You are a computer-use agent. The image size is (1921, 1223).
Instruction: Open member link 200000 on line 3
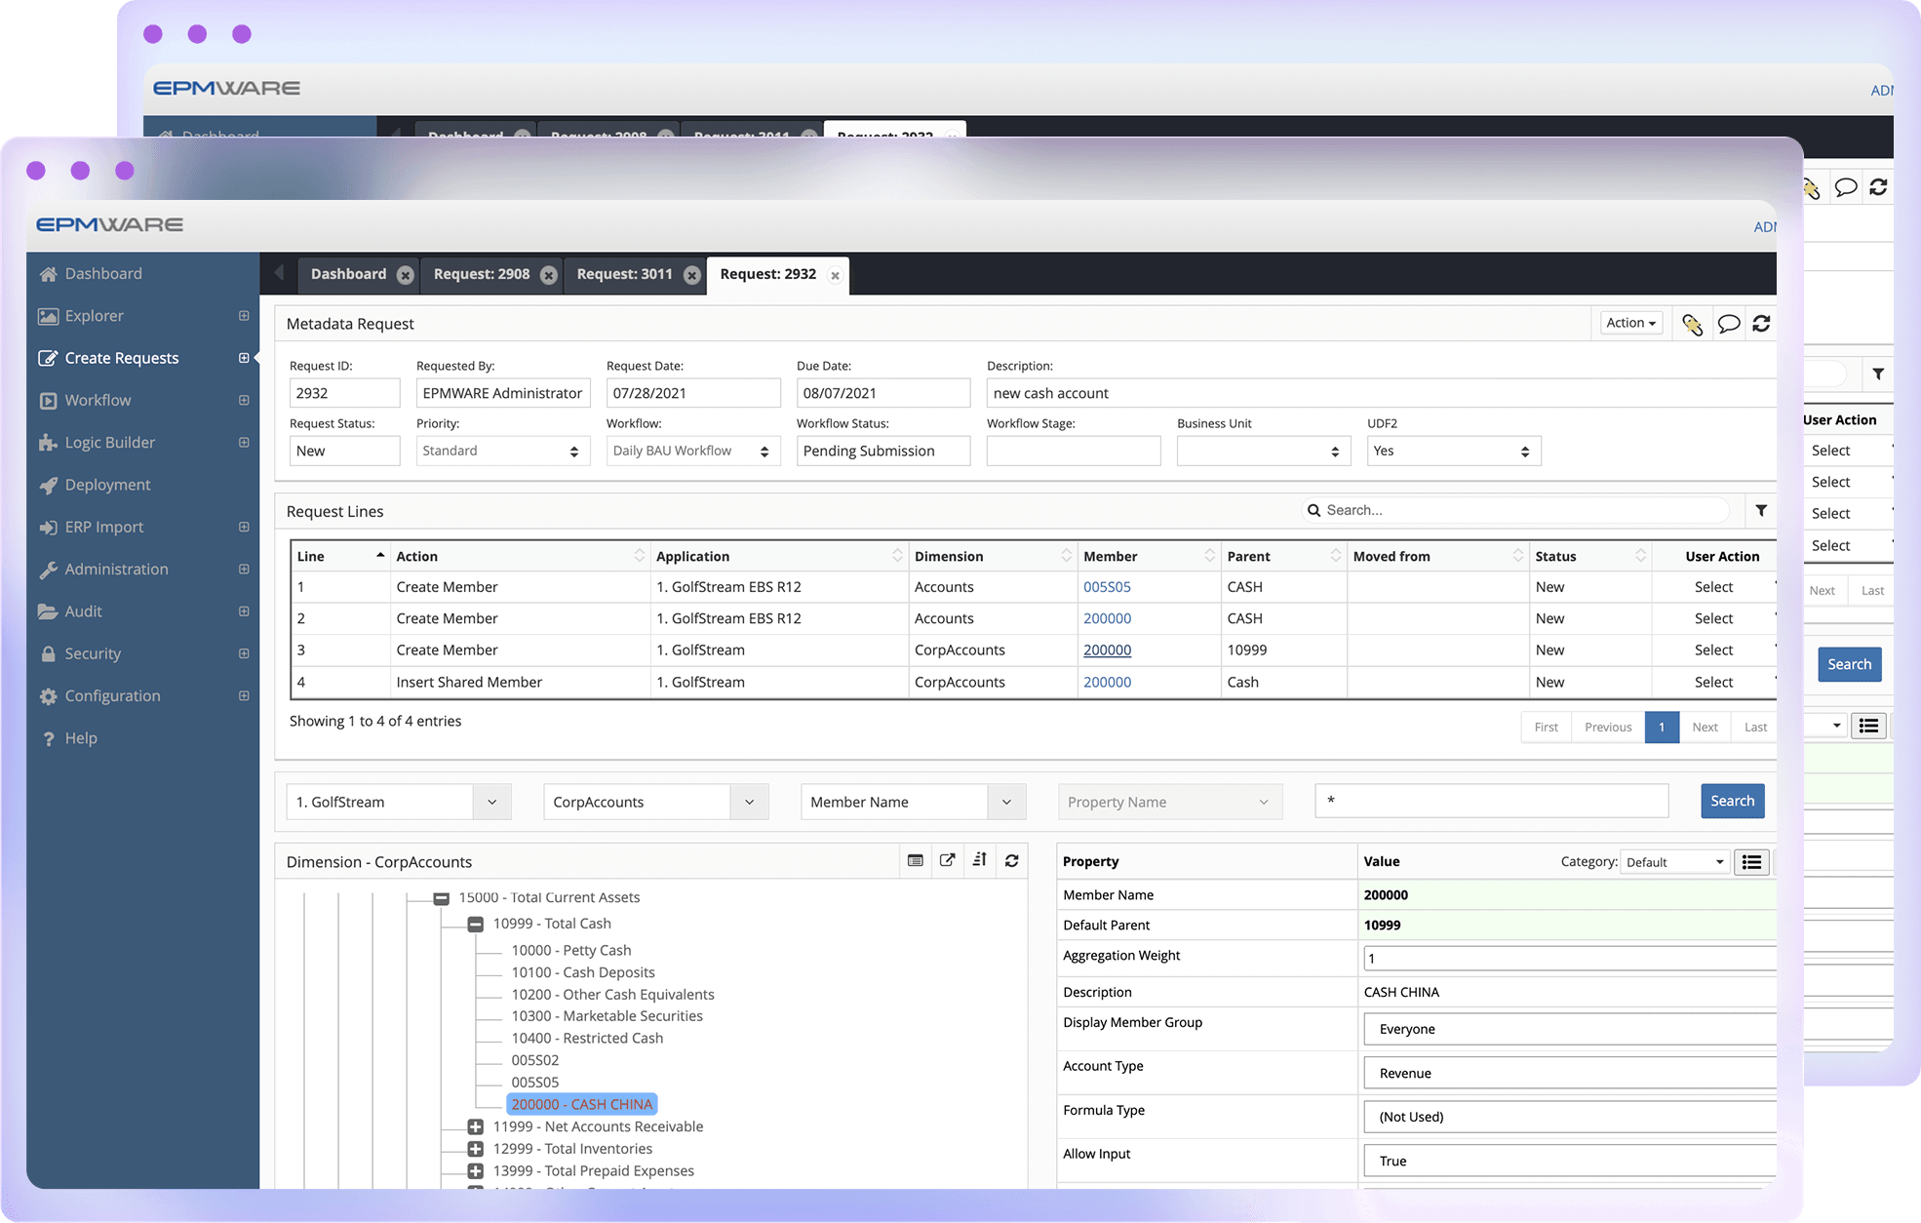(x=1107, y=650)
